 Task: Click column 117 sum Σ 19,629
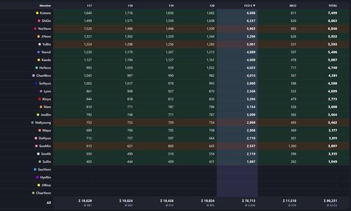pos(85,201)
